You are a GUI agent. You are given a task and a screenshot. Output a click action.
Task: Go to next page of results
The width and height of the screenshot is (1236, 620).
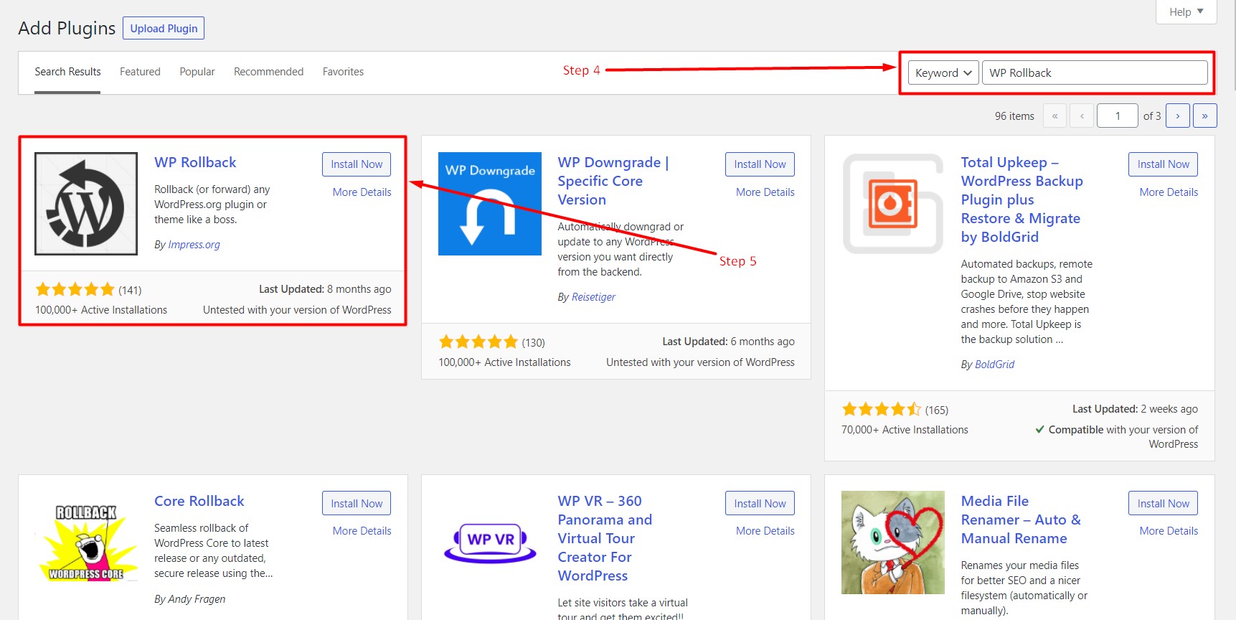1178,116
